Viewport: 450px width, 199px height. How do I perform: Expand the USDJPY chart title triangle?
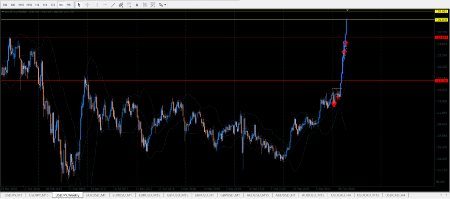(x=3, y=12)
